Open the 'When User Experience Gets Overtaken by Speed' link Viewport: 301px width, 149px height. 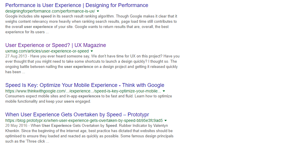(77, 115)
